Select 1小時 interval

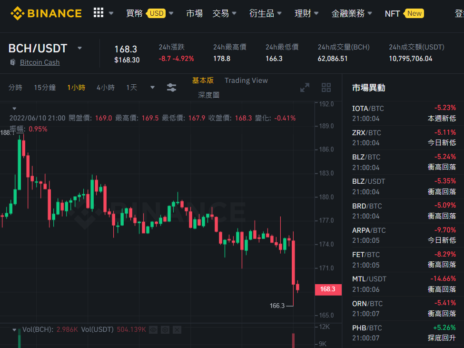[76, 87]
